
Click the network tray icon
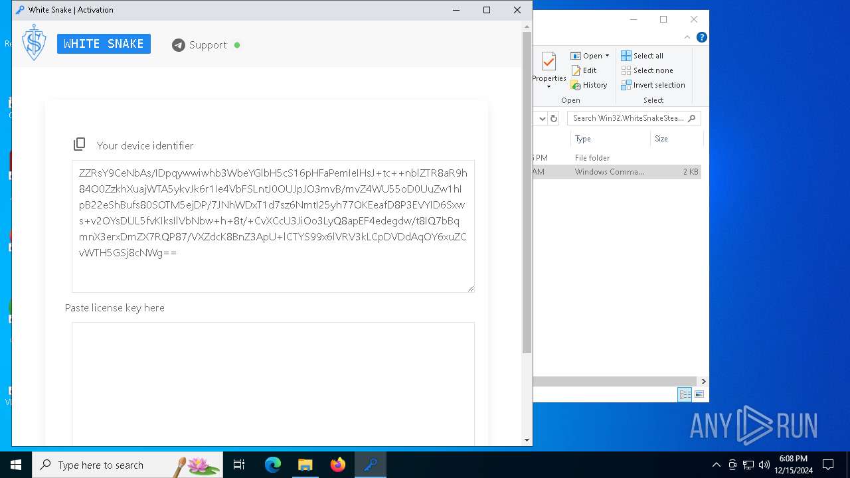(x=748, y=465)
